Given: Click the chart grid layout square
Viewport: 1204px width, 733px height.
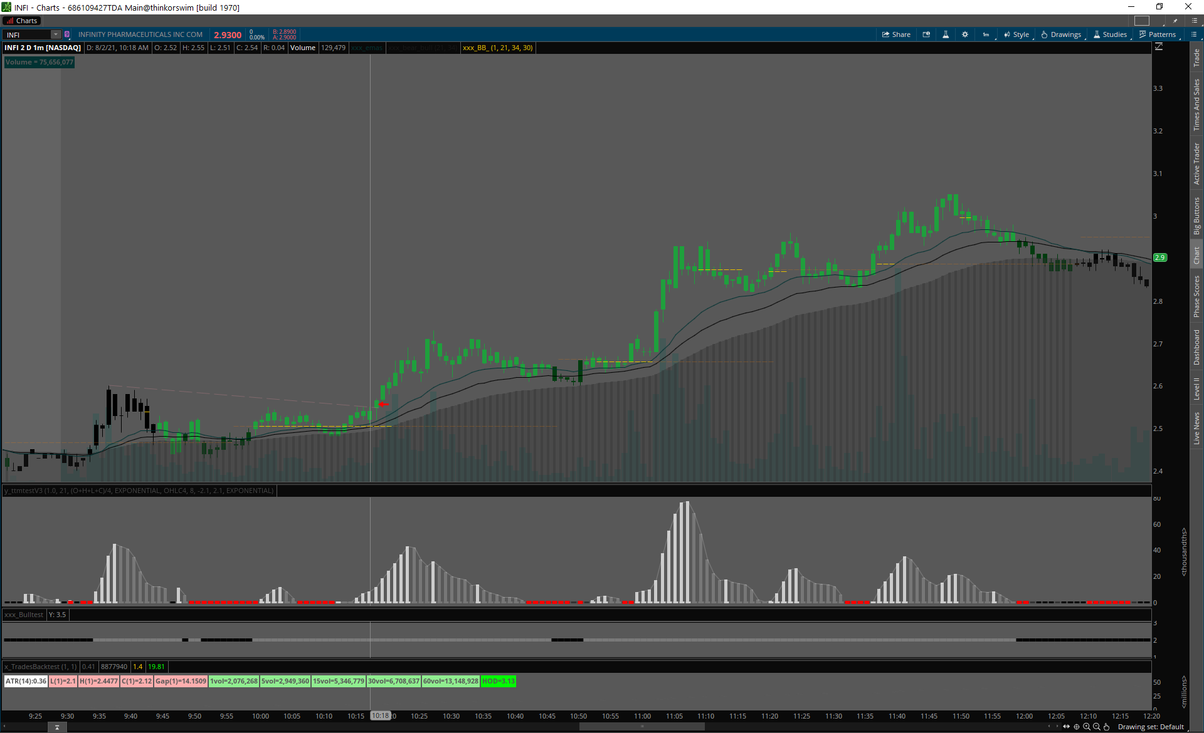Looking at the screenshot, I should (x=1142, y=21).
